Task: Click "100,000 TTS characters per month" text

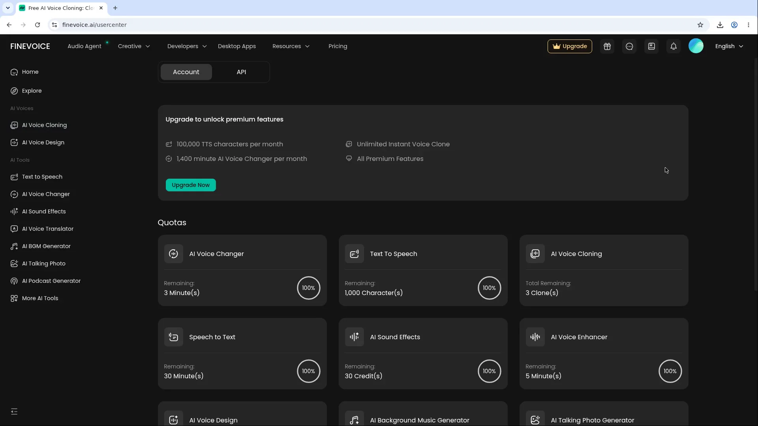Action: point(230,144)
